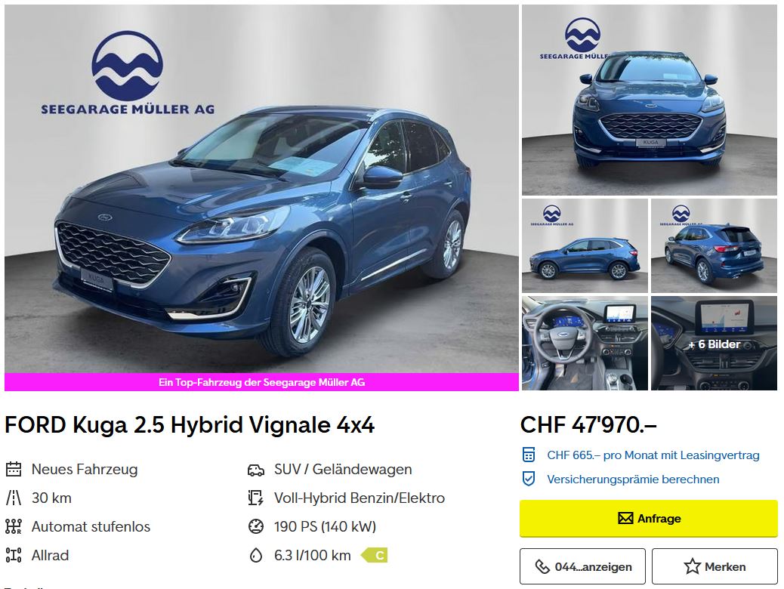Toggle the Merken star to save the listing
784x589 pixels.
715,566
